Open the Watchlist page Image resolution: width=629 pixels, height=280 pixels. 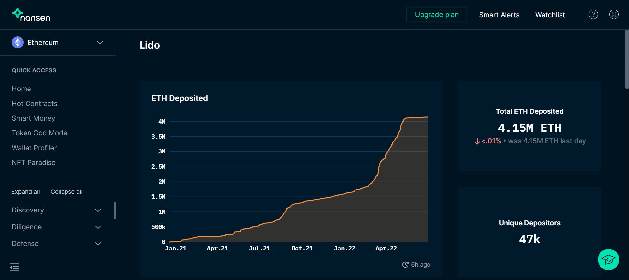(550, 15)
